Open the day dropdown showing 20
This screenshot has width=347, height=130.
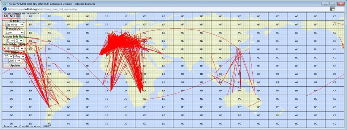(x=8, y=56)
